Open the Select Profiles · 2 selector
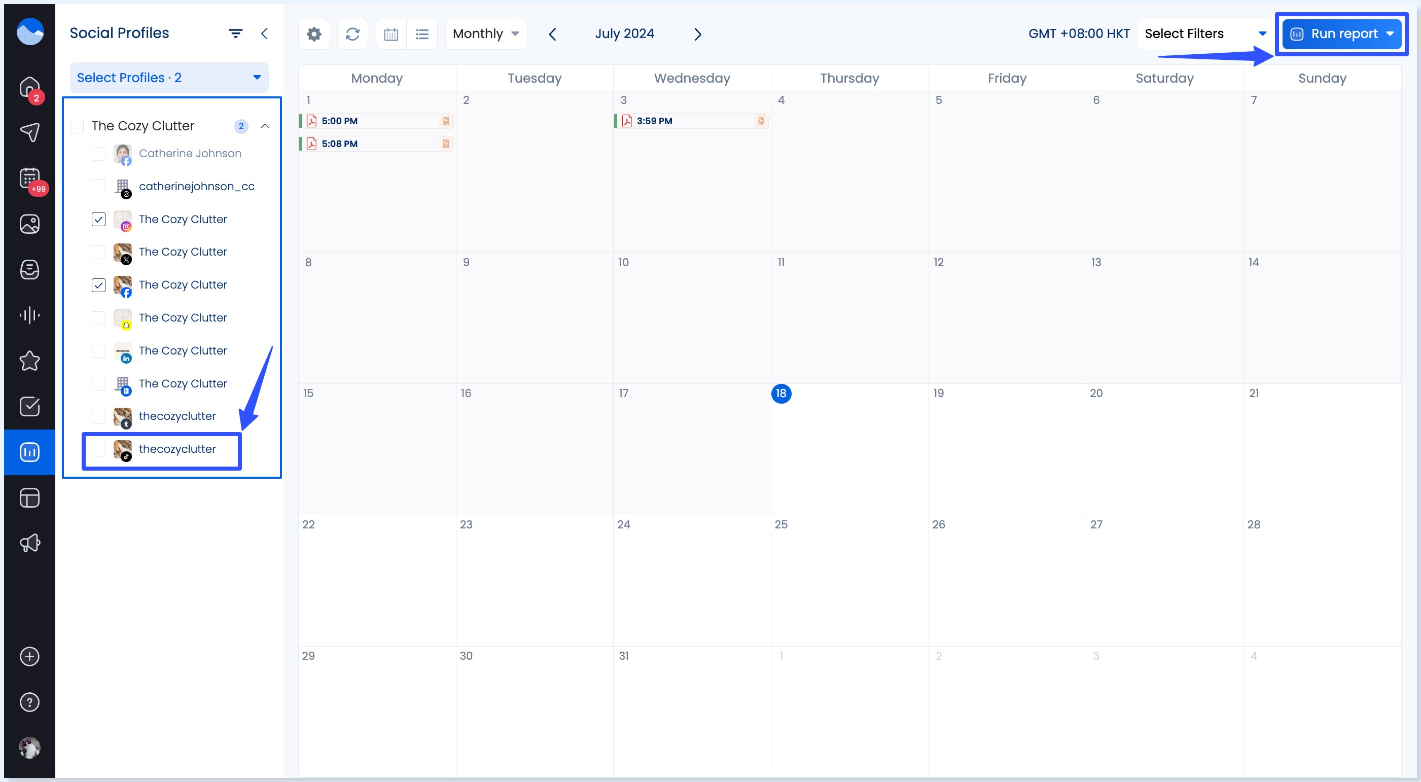This screenshot has width=1421, height=782. (x=169, y=77)
